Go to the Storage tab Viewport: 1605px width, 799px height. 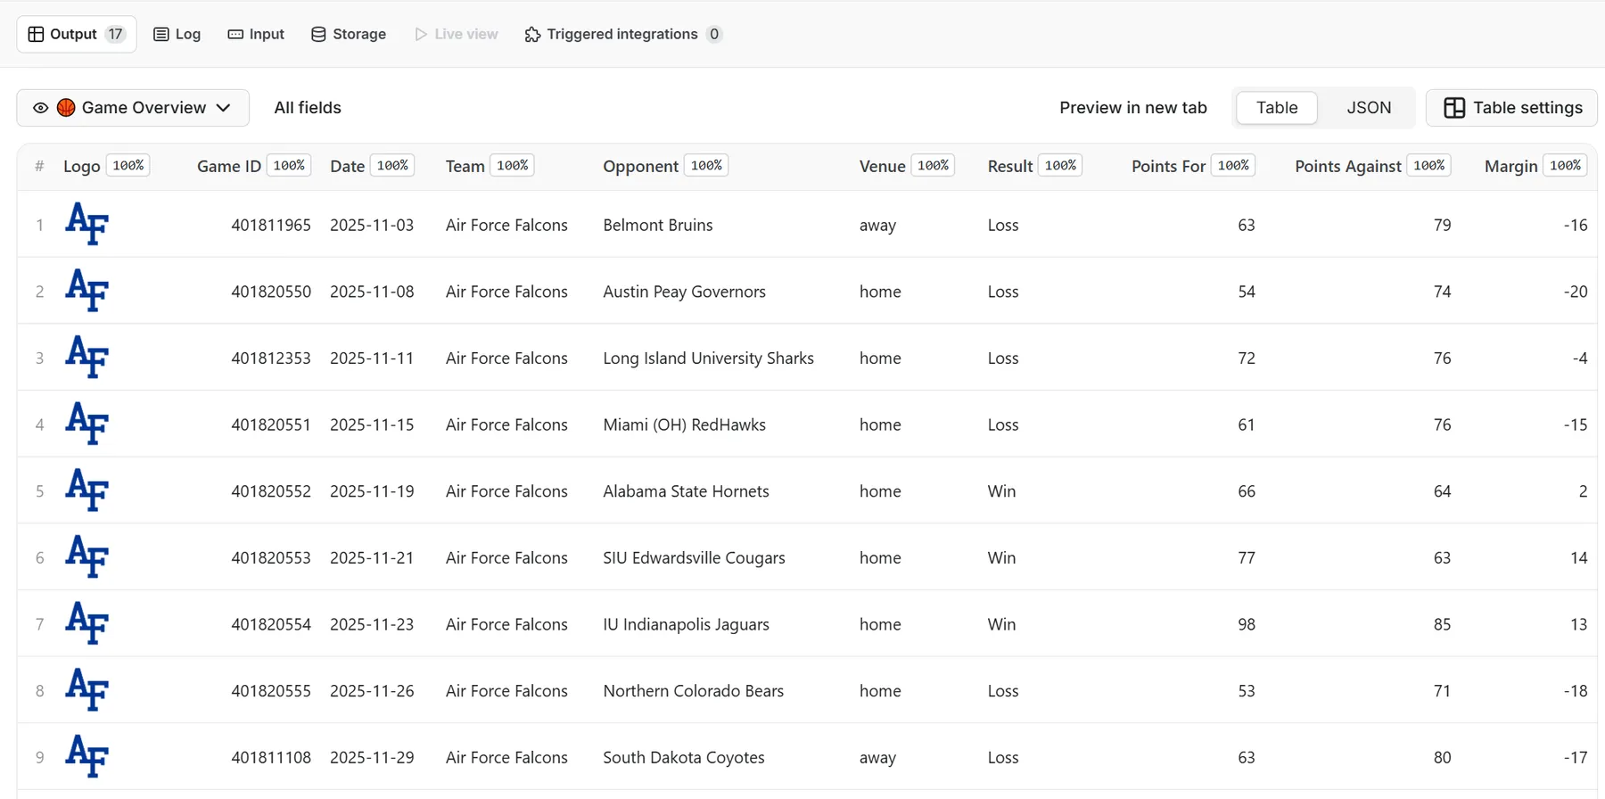[349, 34]
